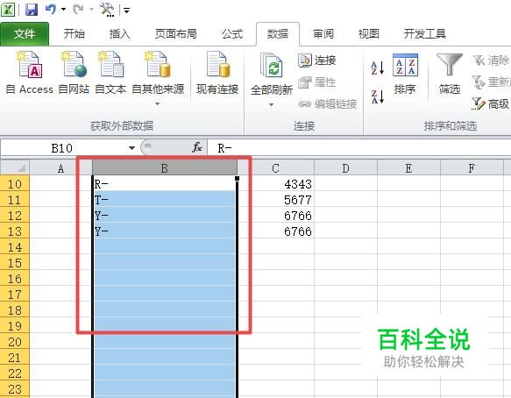Click the 属性 button
This screenshot has width=511, height=398.
tap(317, 82)
